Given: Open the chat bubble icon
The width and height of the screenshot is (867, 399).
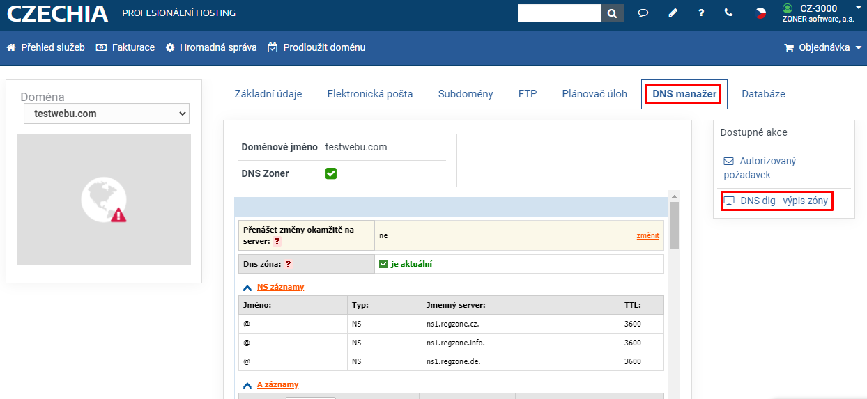Looking at the screenshot, I should pos(643,13).
